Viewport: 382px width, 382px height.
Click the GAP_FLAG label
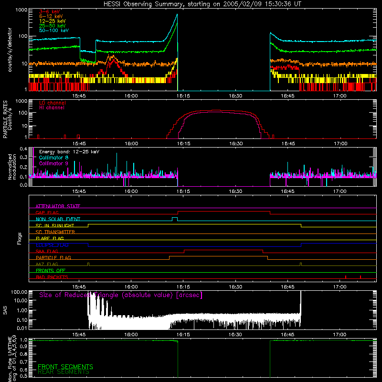click(x=47, y=212)
